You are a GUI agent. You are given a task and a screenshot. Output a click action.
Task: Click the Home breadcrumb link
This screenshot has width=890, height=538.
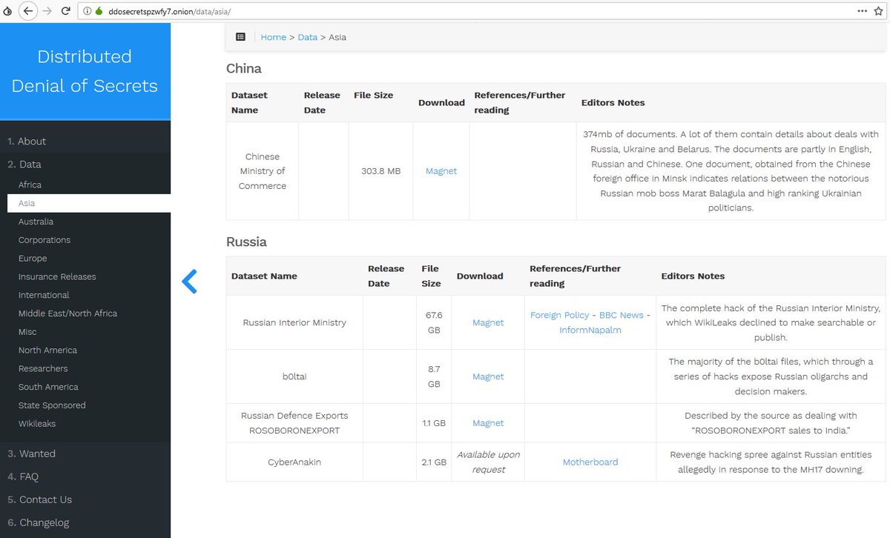tap(273, 37)
